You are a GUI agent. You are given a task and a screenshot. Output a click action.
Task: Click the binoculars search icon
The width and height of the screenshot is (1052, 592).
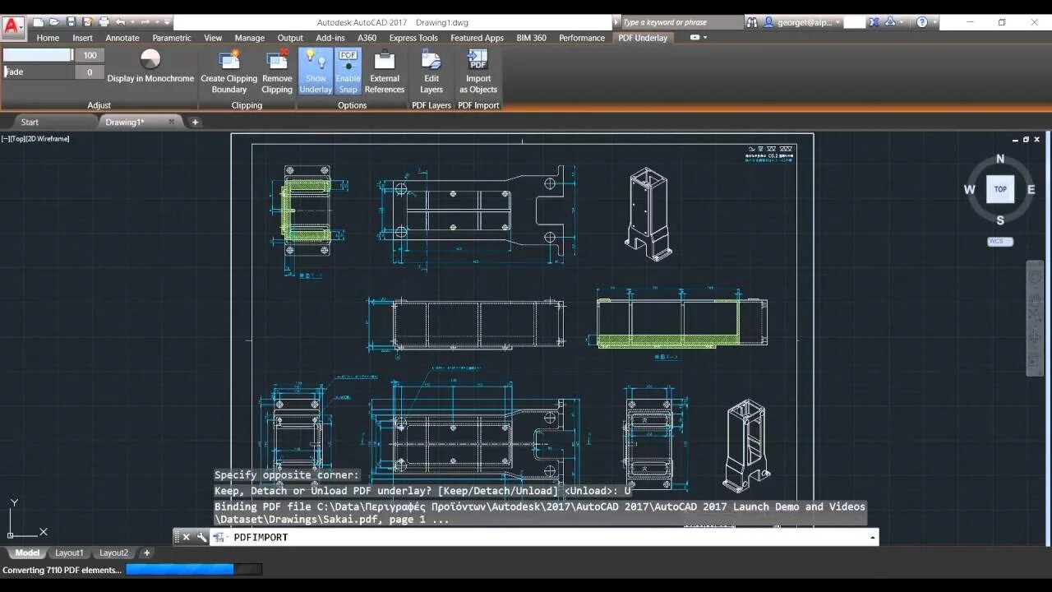pyautogui.click(x=752, y=22)
